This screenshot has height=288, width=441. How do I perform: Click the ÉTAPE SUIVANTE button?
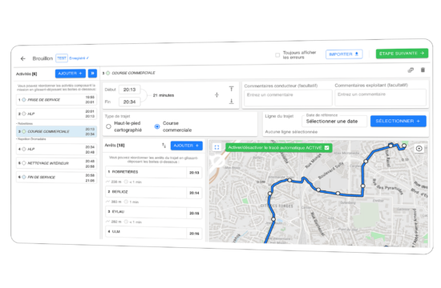402,54
